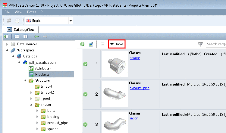Click the Search item(s) input field
The width and height of the screenshot is (226, 133).
pyautogui.click(x=216, y=44)
